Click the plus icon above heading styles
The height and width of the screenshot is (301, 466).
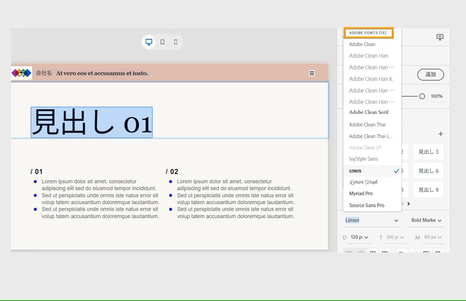441,134
